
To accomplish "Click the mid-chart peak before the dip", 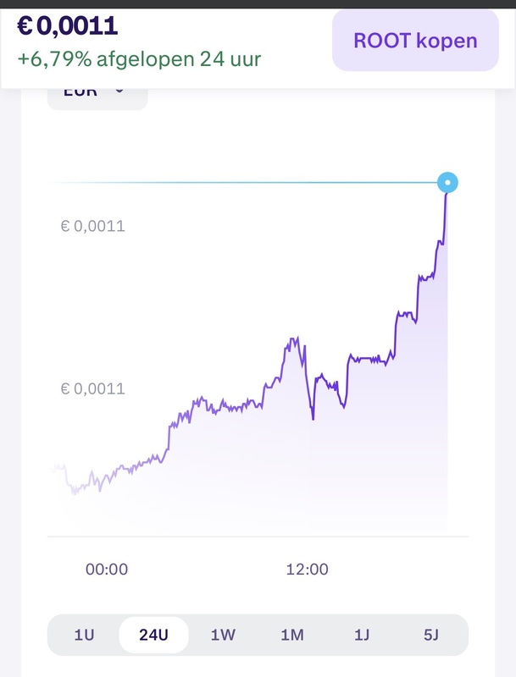I will (293, 339).
